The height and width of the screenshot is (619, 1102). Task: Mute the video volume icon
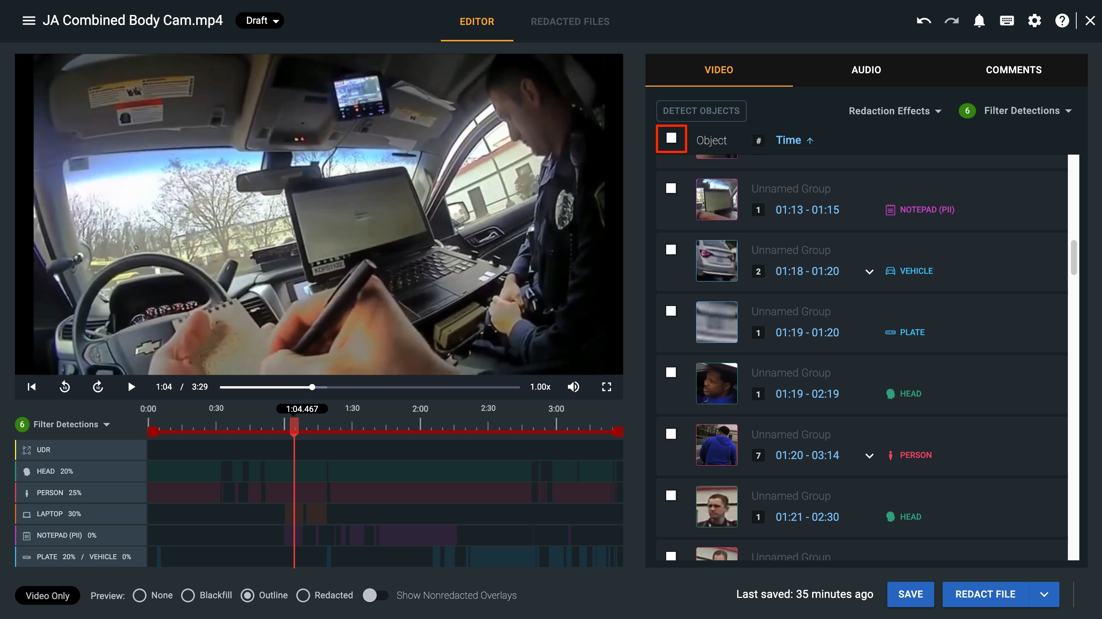(x=573, y=387)
